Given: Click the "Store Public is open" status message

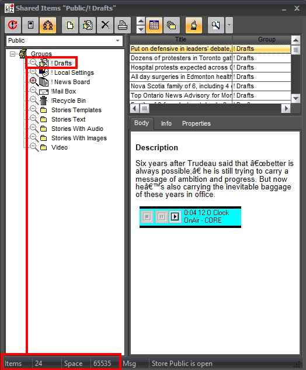Looking at the screenshot, I should click(x=182, y=364).
